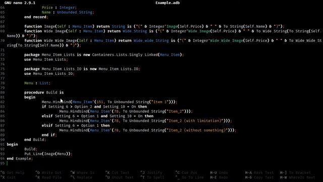Place cursor on empty line 95
This screenshot has width=323, height=182.
8,163
